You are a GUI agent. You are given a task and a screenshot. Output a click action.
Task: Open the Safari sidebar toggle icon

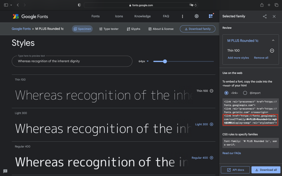[6, 5]
